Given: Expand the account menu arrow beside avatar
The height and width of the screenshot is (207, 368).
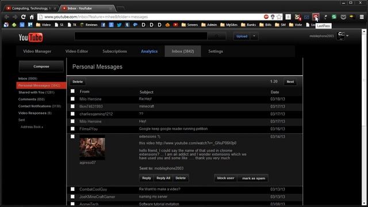Looking at the screenshot, I should [347, 36].
